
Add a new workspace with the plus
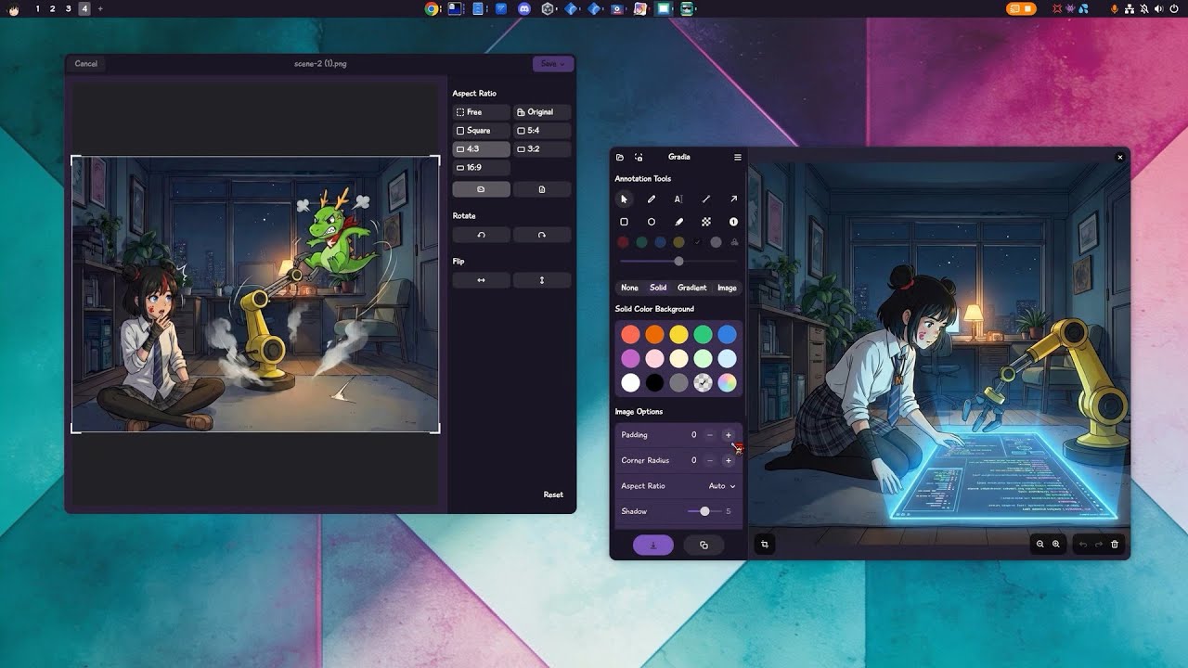click(100, 8)
